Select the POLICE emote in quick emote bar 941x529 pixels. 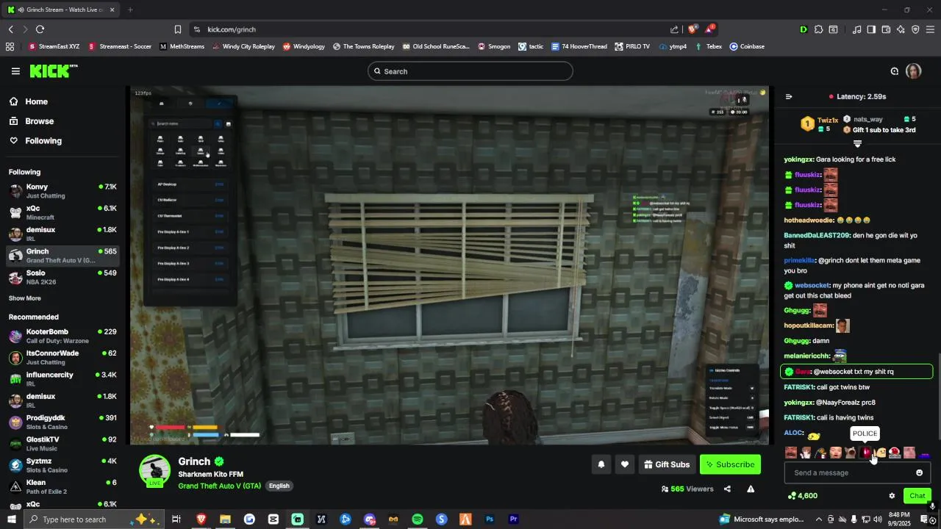pyautogui.click(x=865, y=453)
